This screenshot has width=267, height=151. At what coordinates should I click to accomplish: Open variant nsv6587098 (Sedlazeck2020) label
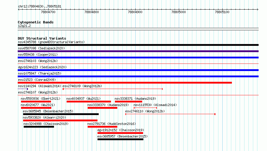(x=41, y=48)
